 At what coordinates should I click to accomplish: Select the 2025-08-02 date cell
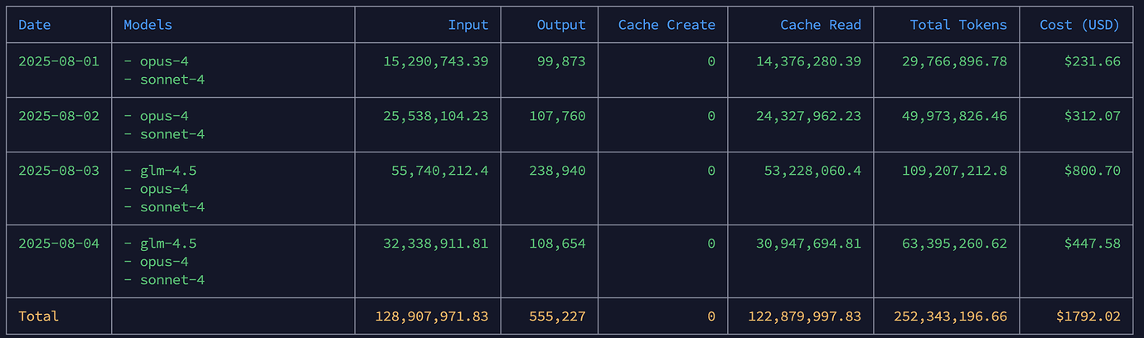(59, 116)
